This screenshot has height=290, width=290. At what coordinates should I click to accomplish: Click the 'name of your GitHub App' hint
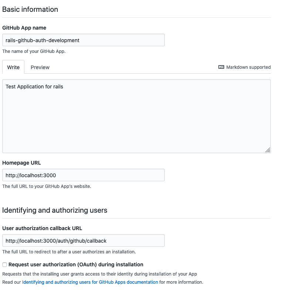pos(34,51)
